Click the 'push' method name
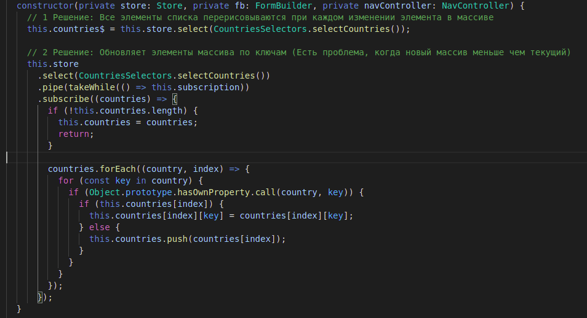587x318 pixels. [177, 239]
